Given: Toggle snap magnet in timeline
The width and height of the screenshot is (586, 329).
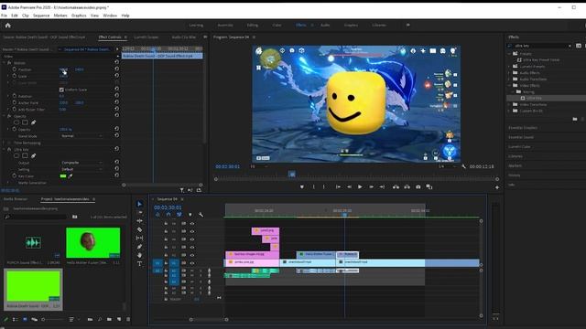Looking at the screenshot, I should click(x=168, y=215).
